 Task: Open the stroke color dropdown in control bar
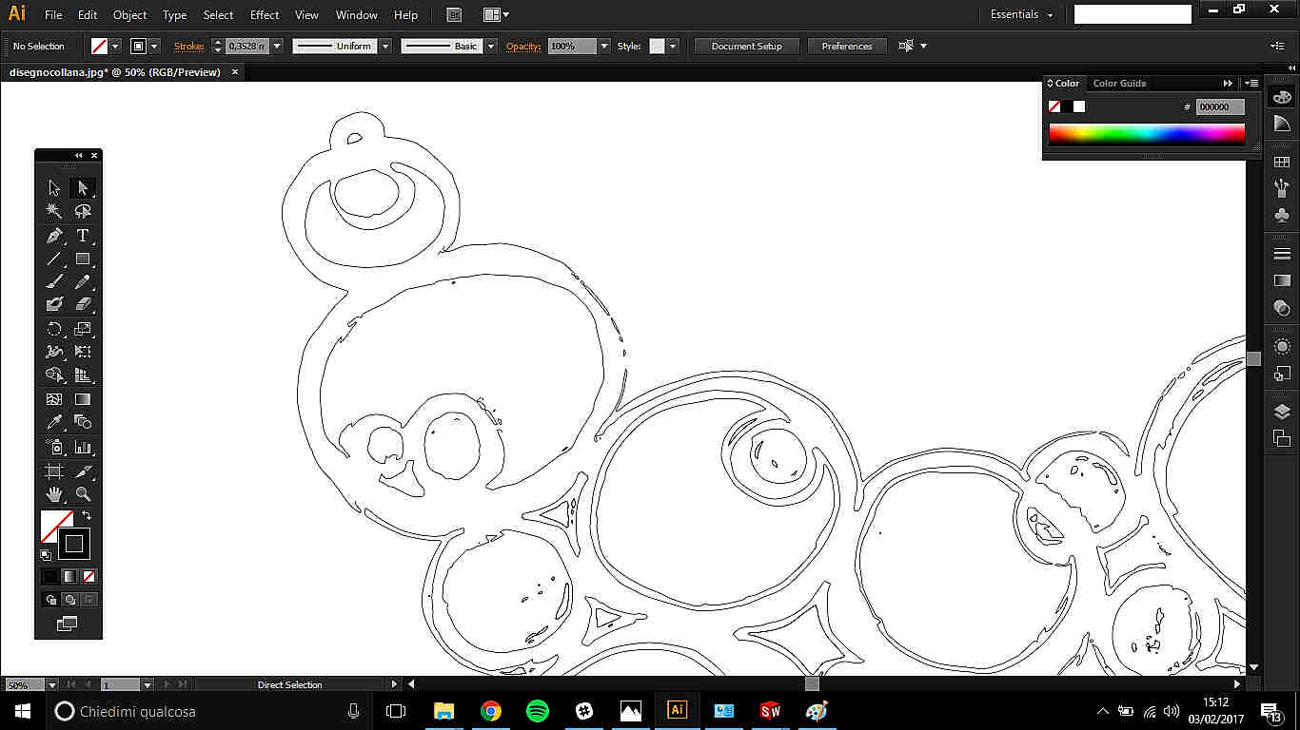pyautogui.click(x=155, y=46)
